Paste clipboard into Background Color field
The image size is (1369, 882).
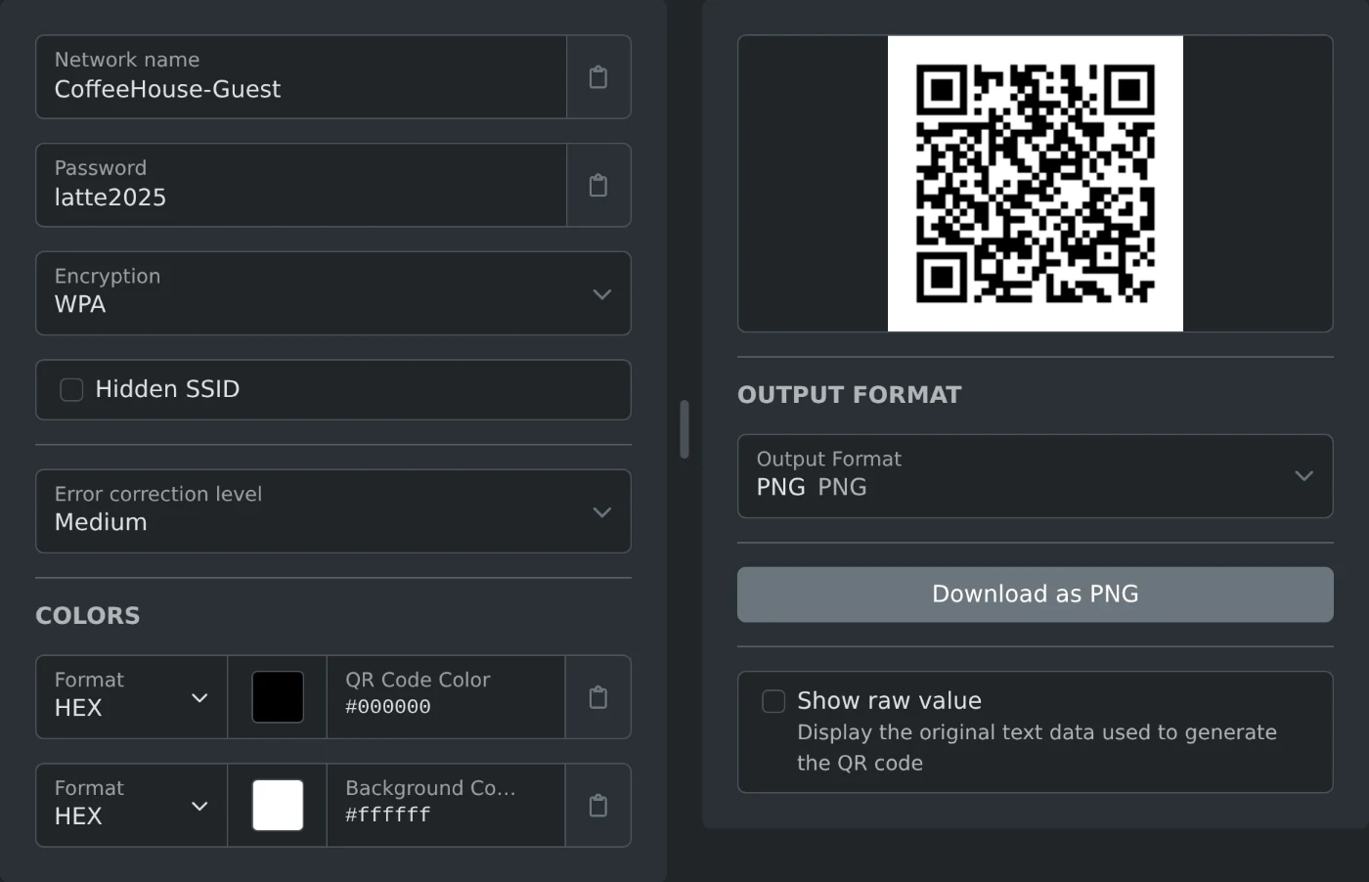(598, 806)
